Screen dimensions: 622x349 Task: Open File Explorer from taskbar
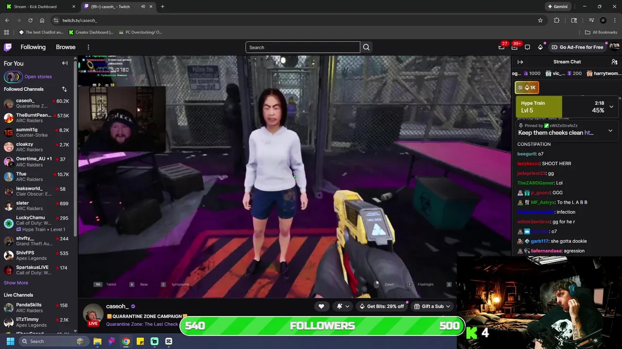[x=98, y=341]
